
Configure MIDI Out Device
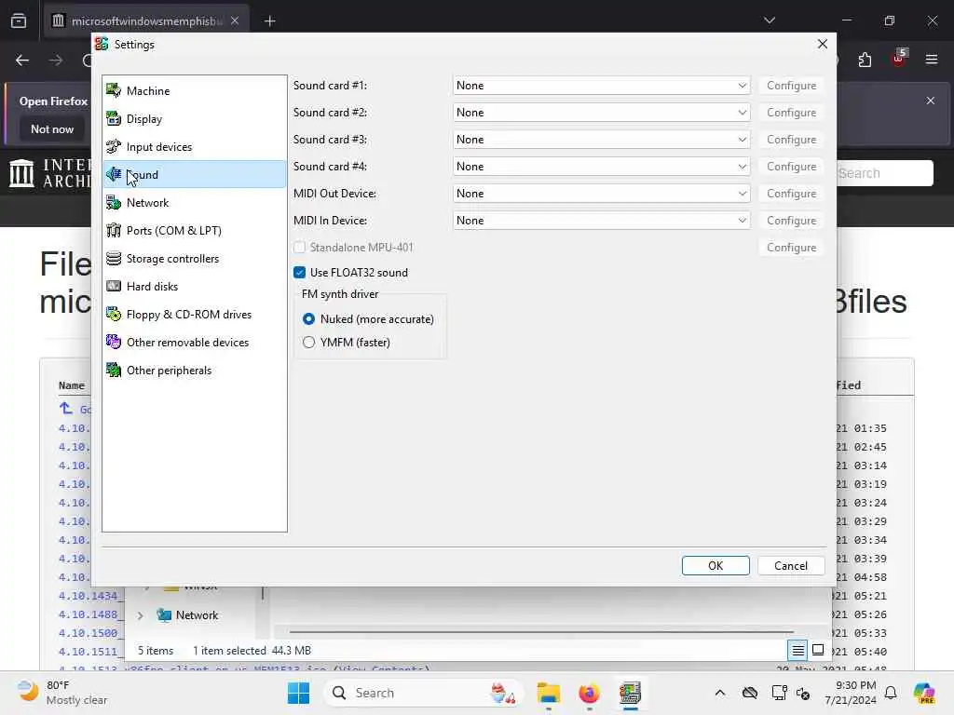point(792,194)
